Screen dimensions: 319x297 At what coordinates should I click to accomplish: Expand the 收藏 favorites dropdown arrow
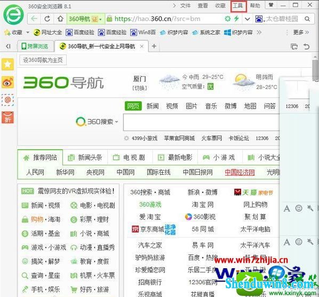28,33
